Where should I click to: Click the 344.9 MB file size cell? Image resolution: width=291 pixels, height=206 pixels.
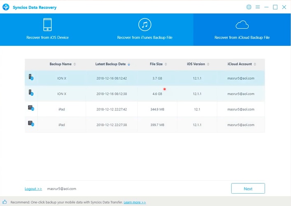tap(157, 110)
